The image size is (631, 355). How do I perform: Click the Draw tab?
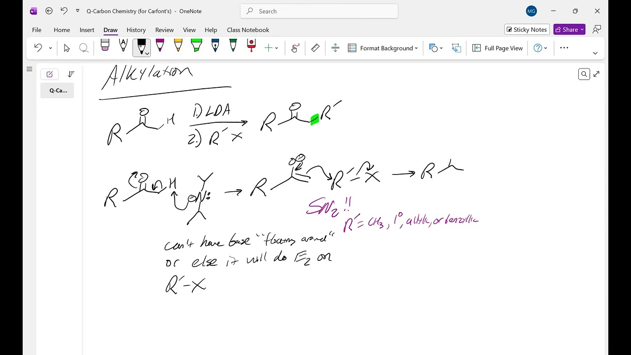click(110, 30)
